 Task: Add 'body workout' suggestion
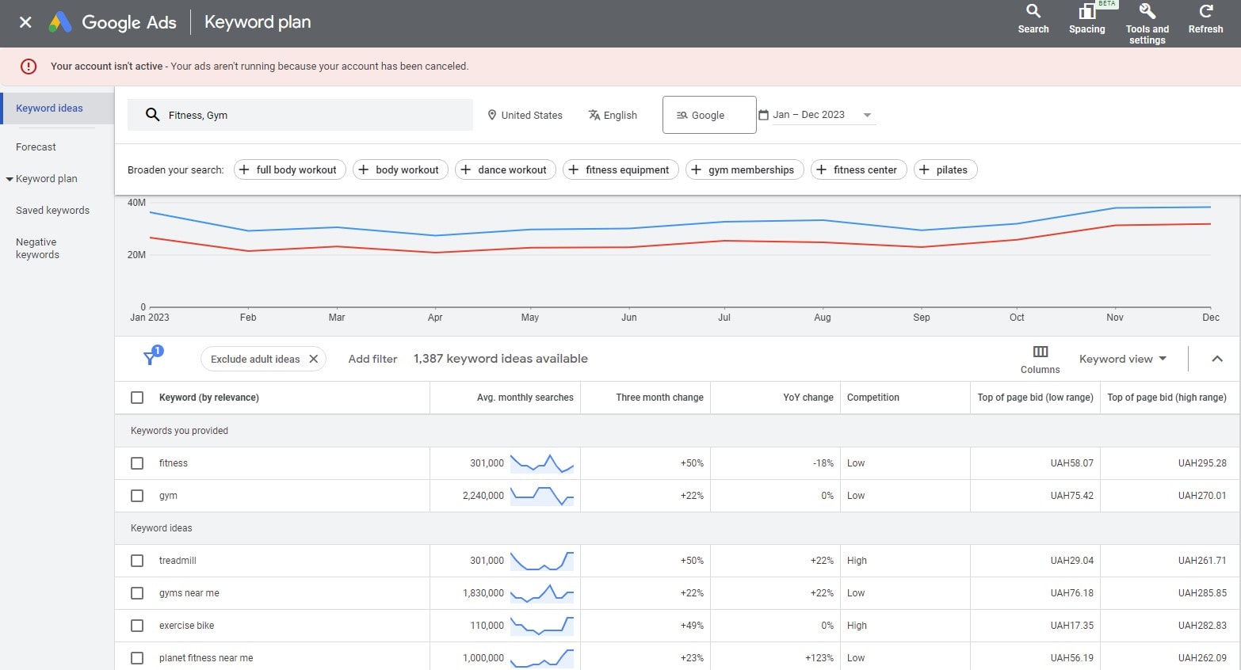(400, 169)
